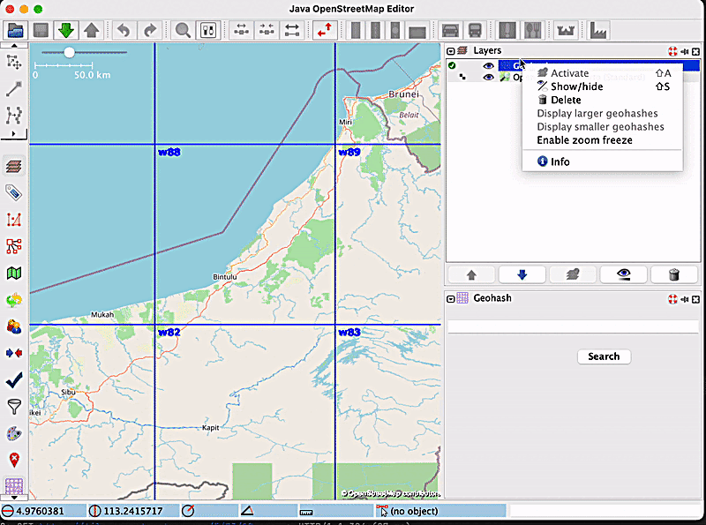706x525 pixels.
Task: Select the castle preset icon
Action: tap(566, 31)
